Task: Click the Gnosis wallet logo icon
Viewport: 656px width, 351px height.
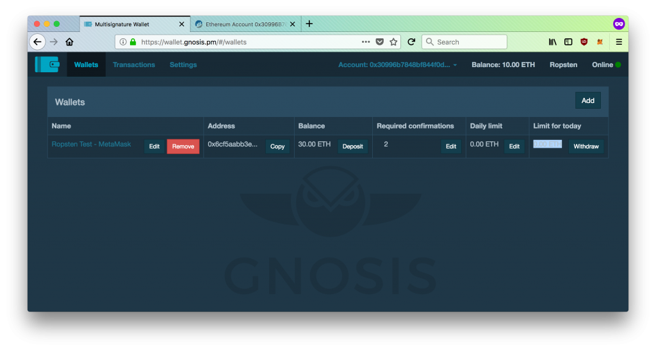Action: (47, 65)
